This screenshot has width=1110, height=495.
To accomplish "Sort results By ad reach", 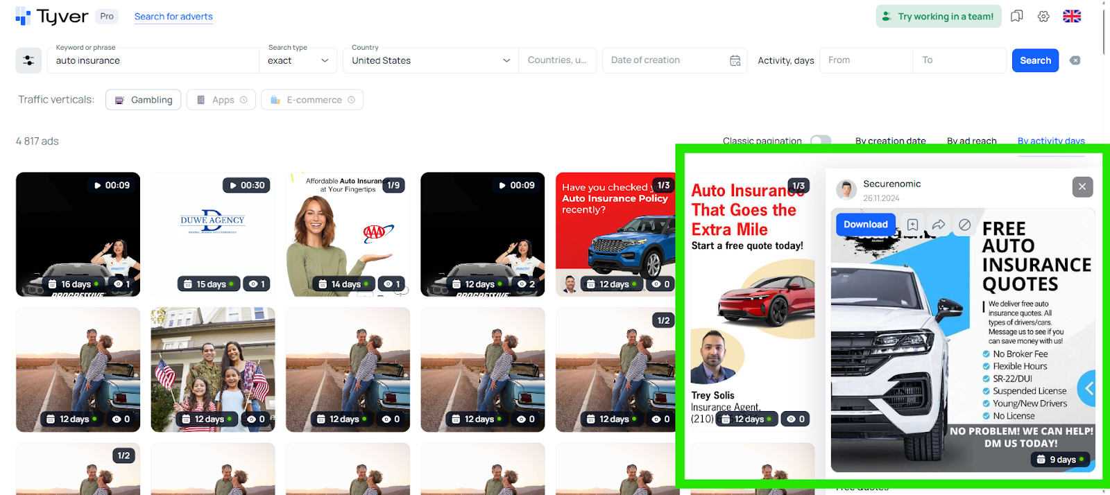I will tap(971, 141).
